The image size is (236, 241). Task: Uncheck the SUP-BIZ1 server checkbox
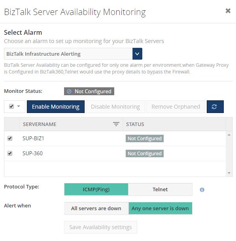(10, 138)
